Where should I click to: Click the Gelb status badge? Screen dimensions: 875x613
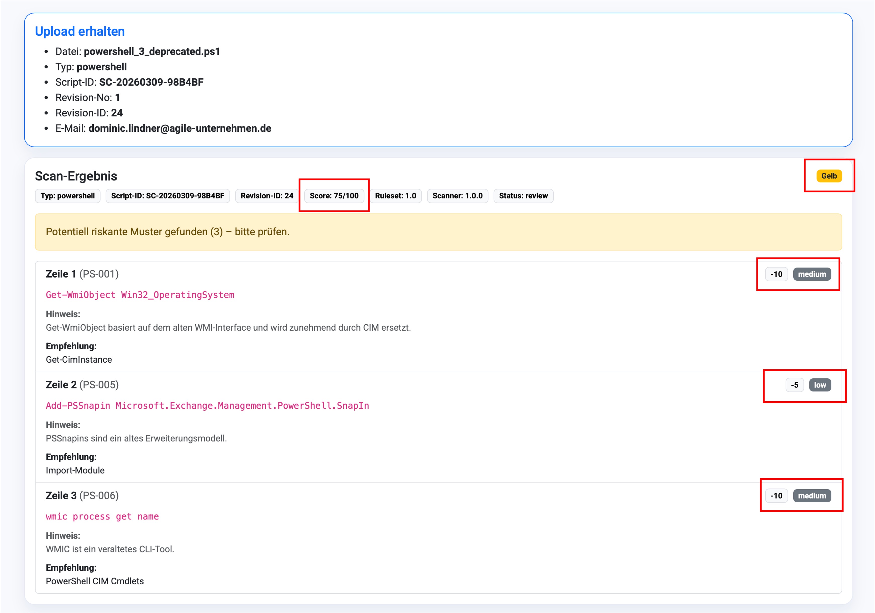(x=829, y=176)
